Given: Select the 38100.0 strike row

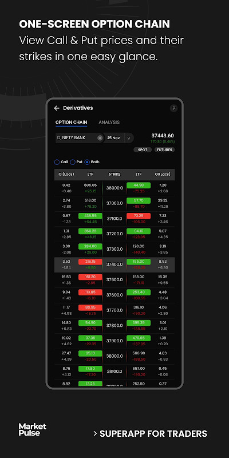Looking at the screenshot, I should 114,372.
